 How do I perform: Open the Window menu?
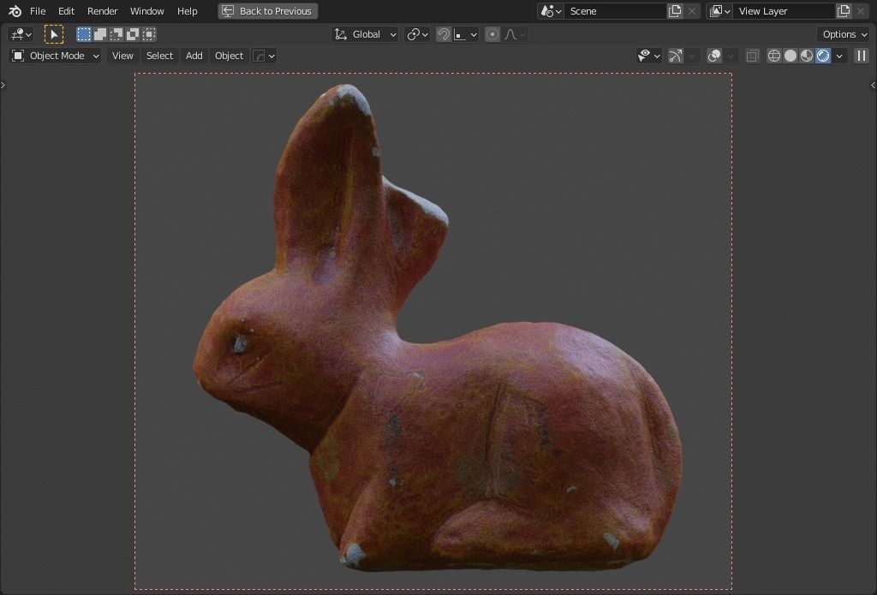point(146,11)
